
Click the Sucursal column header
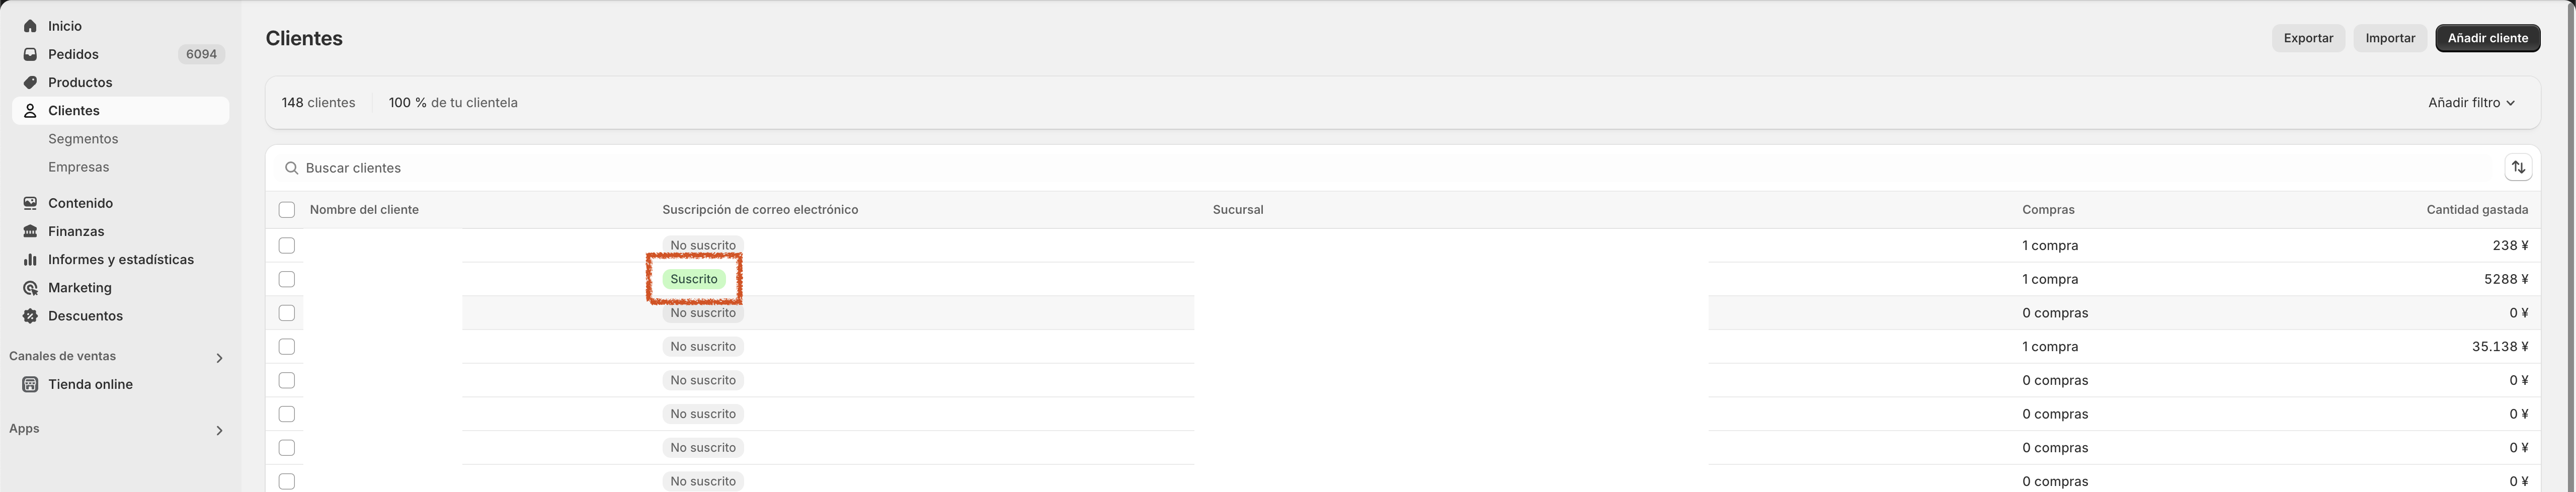click(1238, 210)
